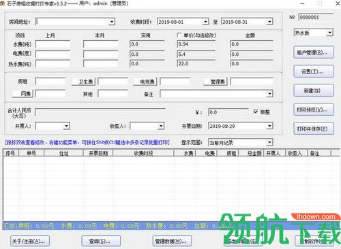This screenshot has width=341, height=249.
Task: Click the 住址 column header
Action: click(x=63, y=153)
